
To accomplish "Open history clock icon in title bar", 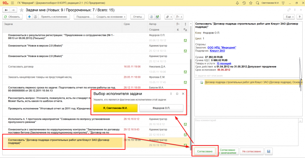I will point(244,3).
